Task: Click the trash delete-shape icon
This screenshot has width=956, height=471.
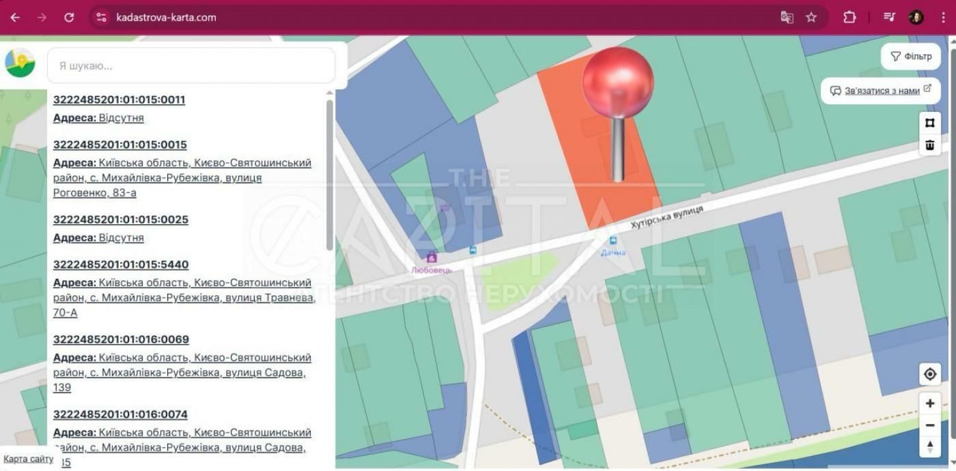Action: coord(929,145)
